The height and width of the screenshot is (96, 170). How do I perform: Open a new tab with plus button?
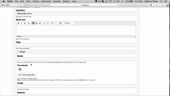coord(168,6)
